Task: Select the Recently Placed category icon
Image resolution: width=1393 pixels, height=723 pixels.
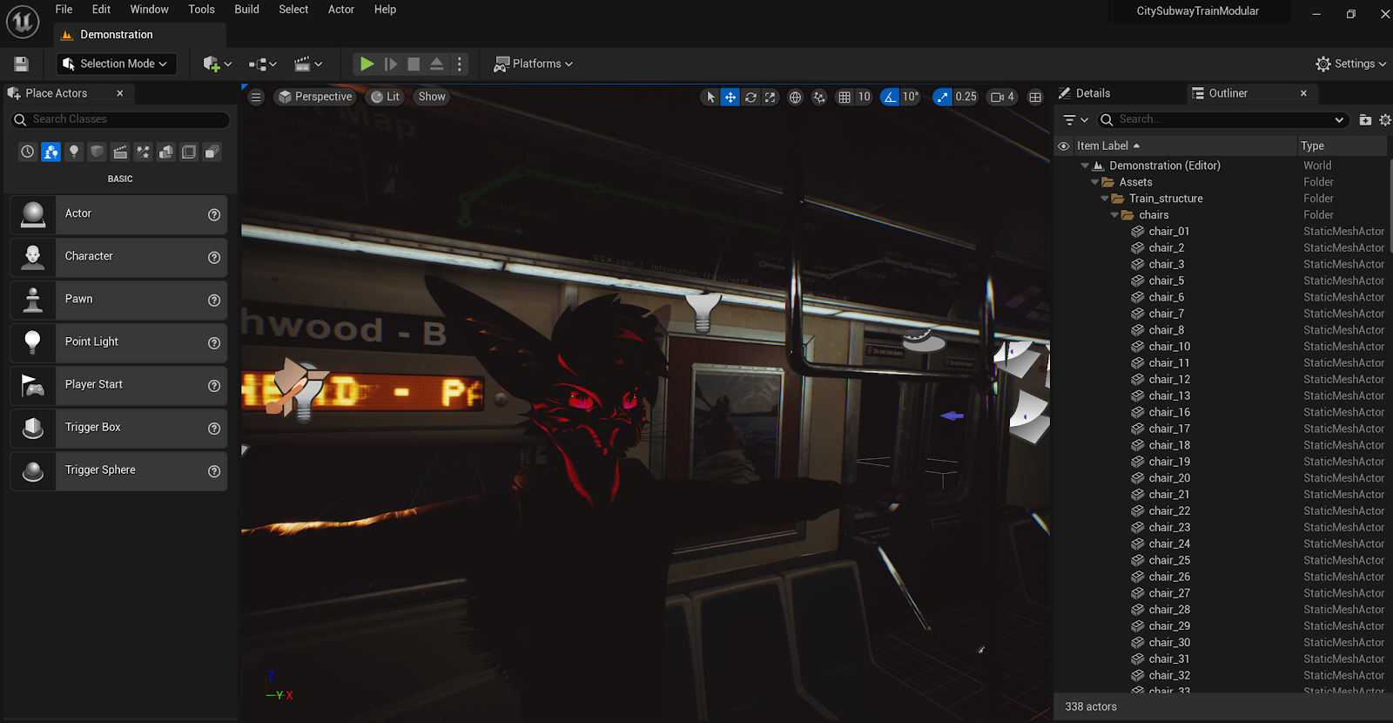Action: click(x=28, y=152)
